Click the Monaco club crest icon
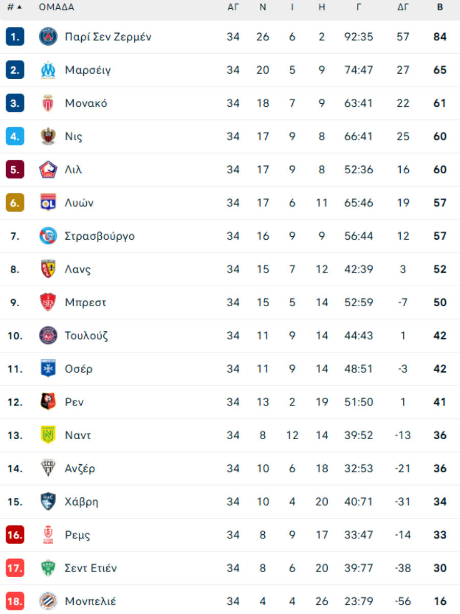The height and width of the screenshot is (614, 460). click(x=48, y=103)
